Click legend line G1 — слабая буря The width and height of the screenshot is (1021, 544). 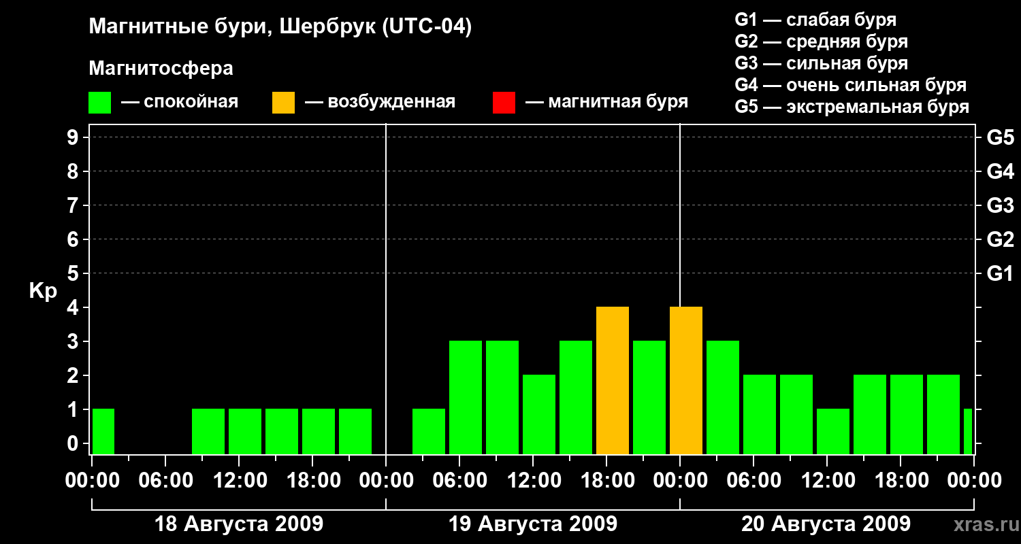815,20
